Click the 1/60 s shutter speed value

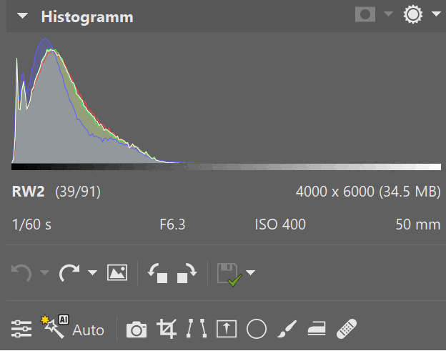click(x=31, y=224)
